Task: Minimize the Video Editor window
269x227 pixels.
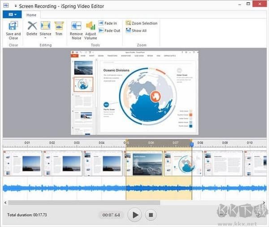Action: click(x=240, y=4)
